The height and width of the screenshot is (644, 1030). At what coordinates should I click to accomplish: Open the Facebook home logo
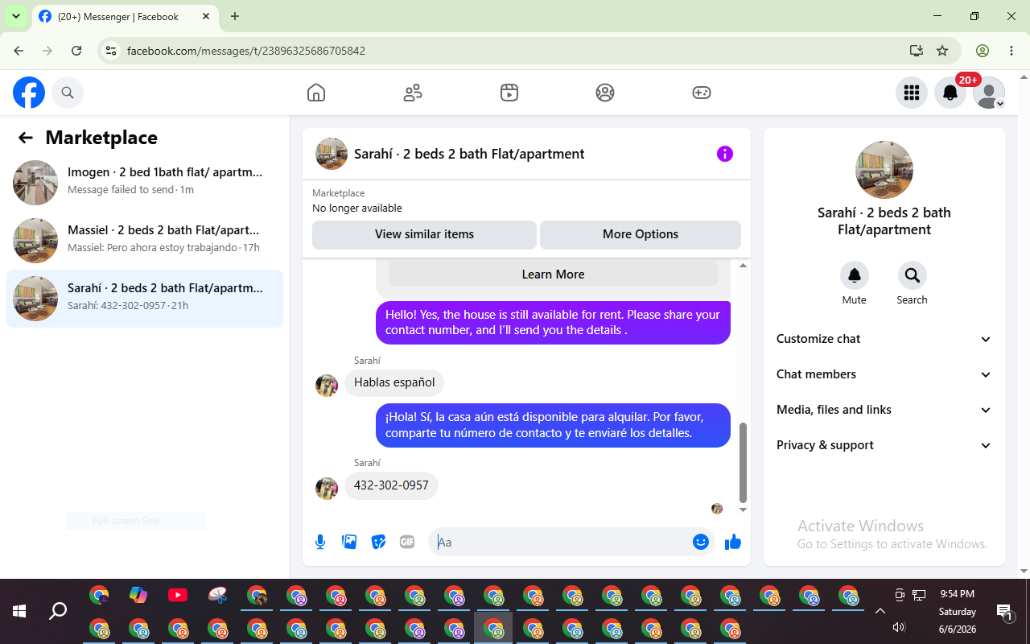pos(29,93)
